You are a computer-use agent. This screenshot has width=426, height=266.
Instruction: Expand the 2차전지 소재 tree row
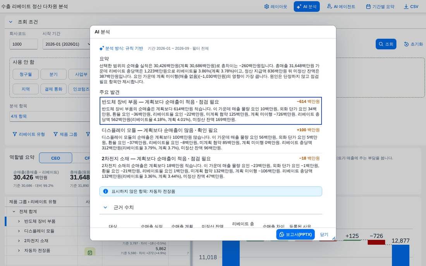(x=19, y=241)
